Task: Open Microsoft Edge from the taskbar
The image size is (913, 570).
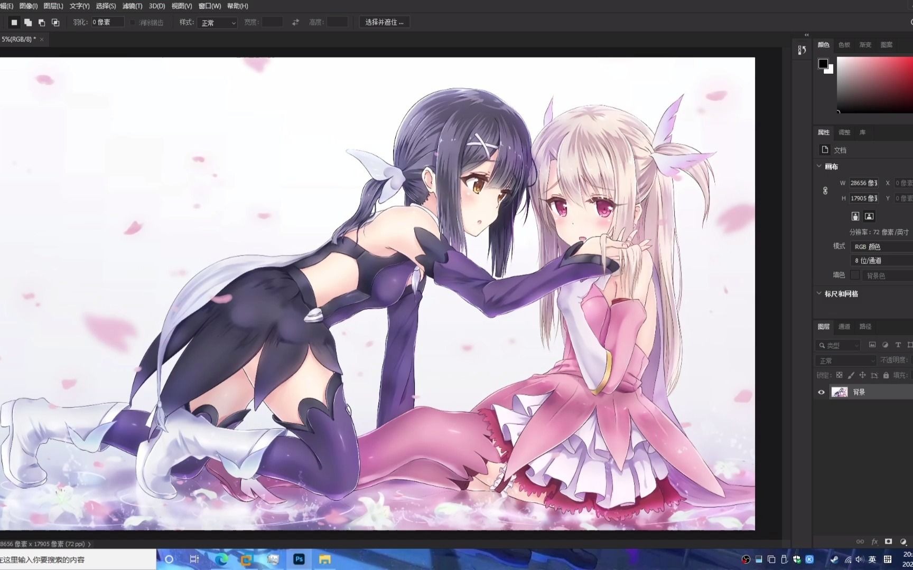Action: [221, 559]
